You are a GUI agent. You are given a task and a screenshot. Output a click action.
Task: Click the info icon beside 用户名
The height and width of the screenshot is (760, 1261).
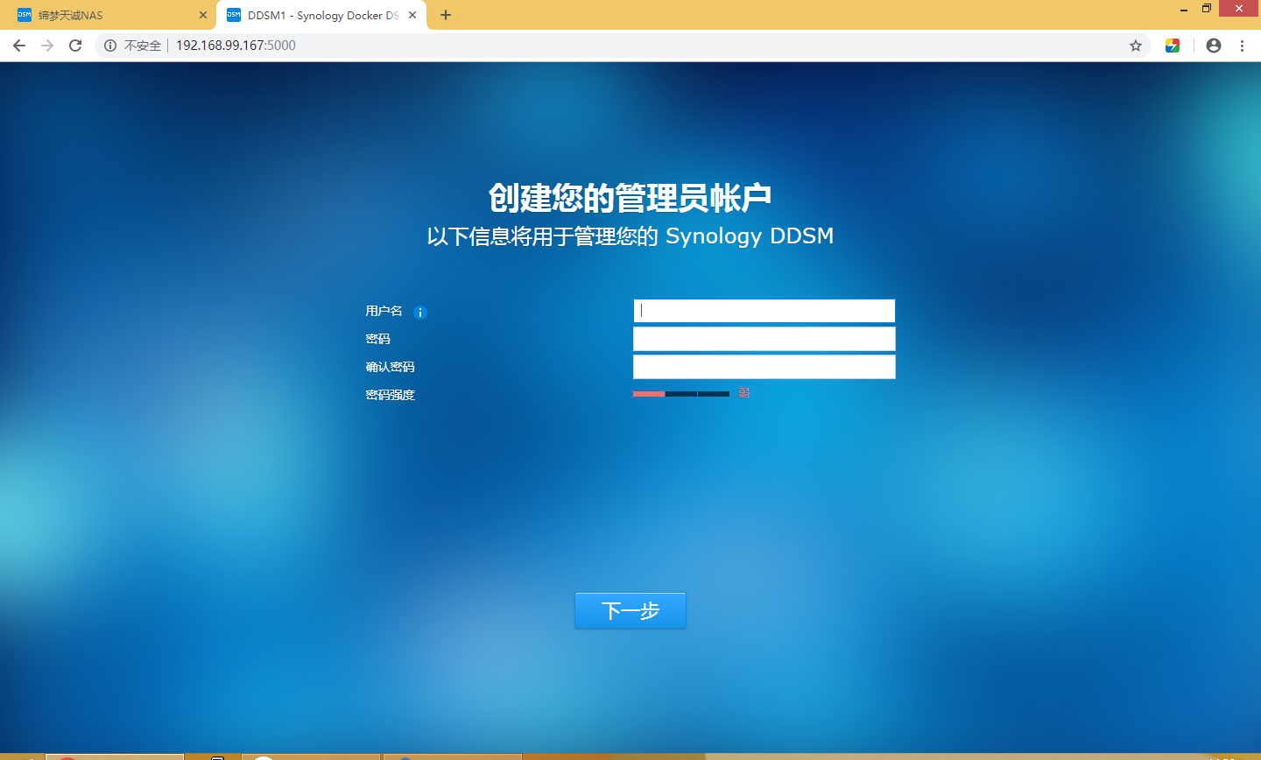click(x=419, y=312)
